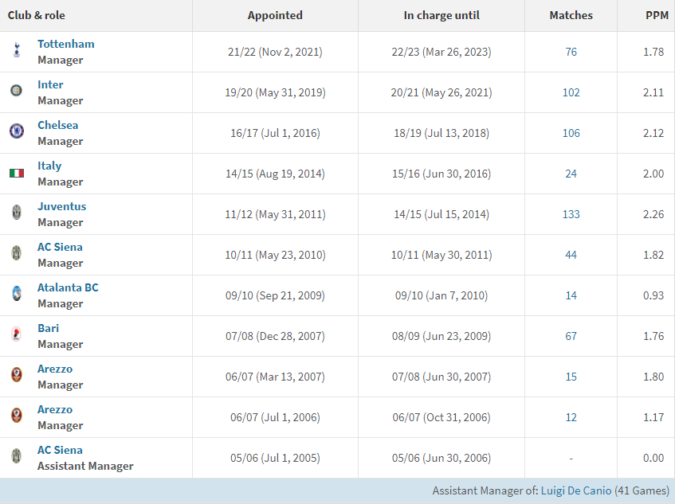
Task: Open the Italy national team link
Action: pos(49,166)
